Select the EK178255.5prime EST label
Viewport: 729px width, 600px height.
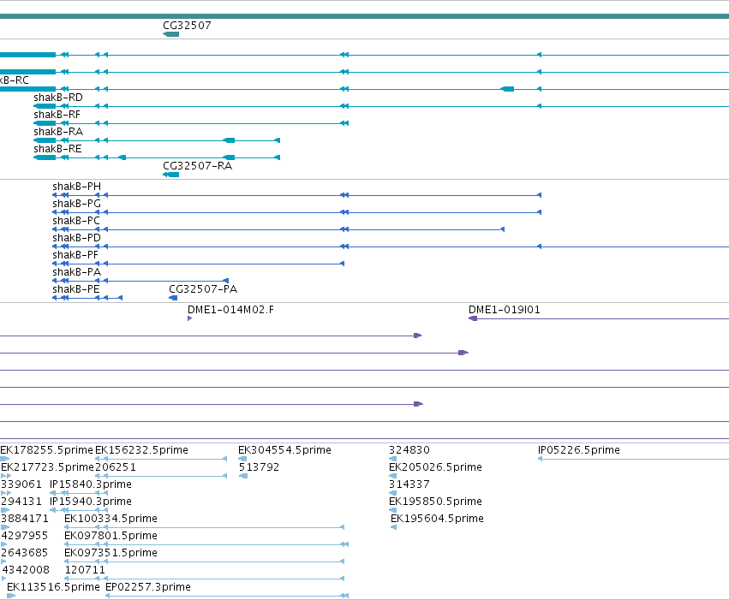(x=46, y=450)
